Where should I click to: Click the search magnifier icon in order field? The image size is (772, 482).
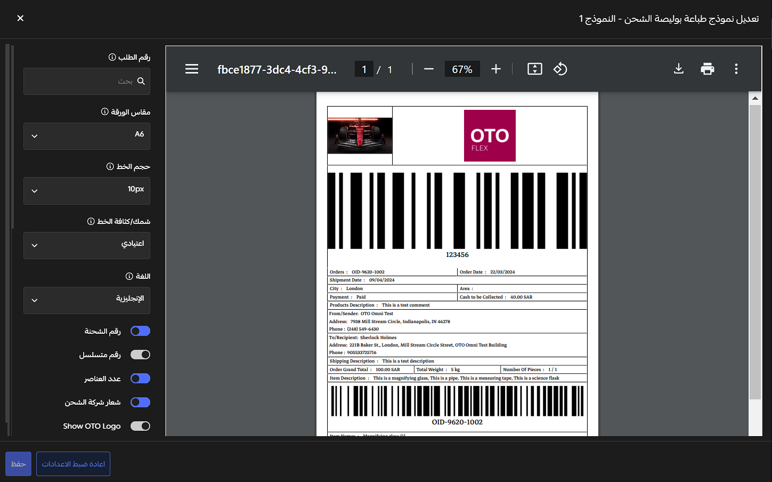[141, 81]
